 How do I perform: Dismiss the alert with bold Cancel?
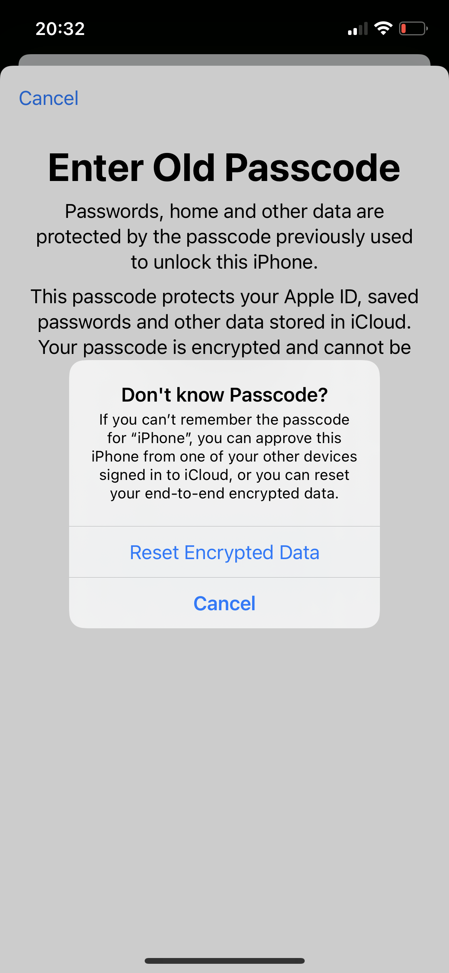tap(225, 603)
